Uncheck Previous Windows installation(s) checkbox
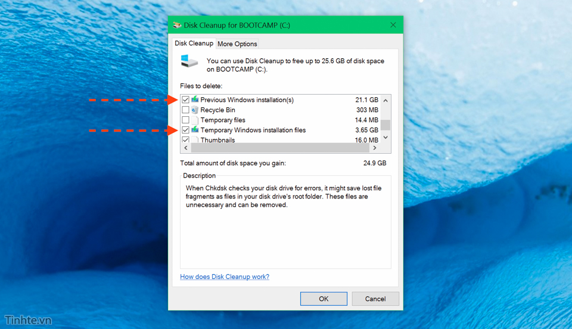The height and width of the screenshot is (329, 572). tap(185, 100)
